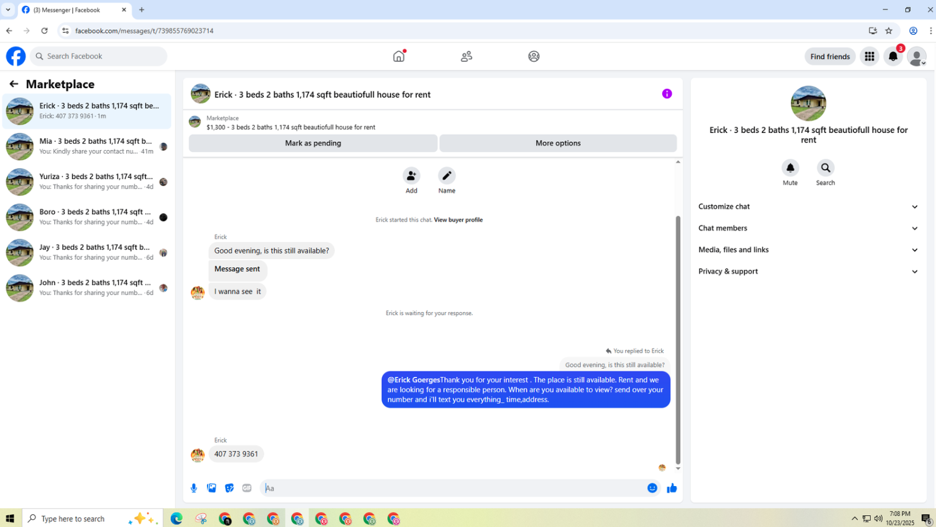Image resolution: width=936 pixels, height=527 pixels.
Task: Open Boro conversation in list
Action: (87, 217)
